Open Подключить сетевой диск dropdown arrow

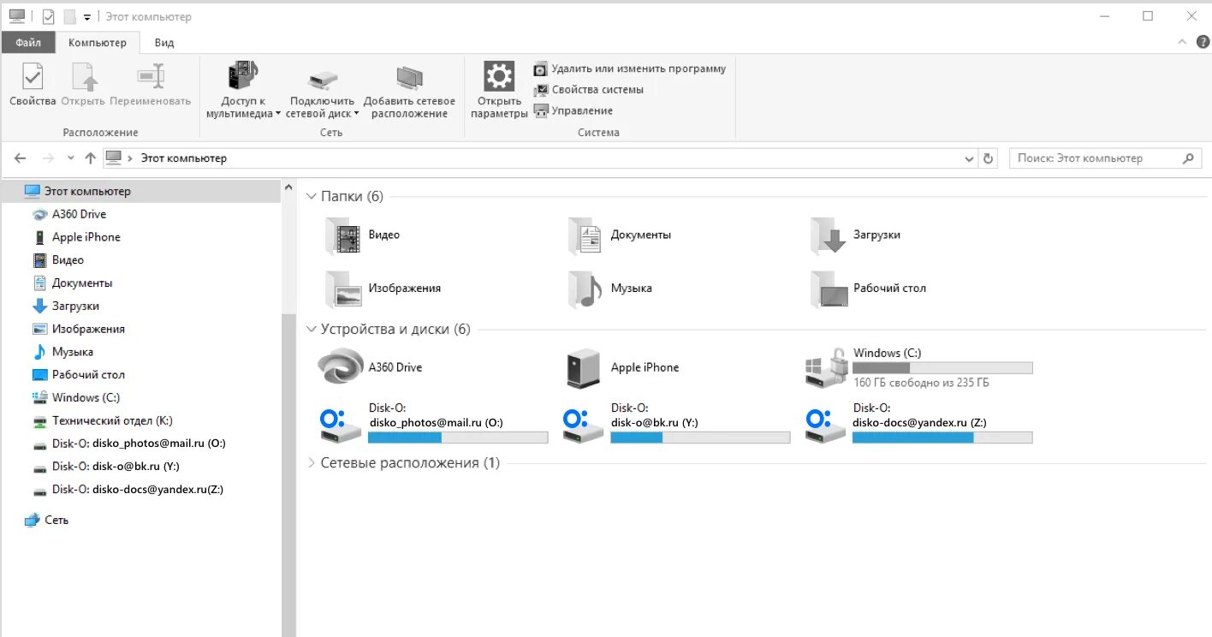point(357,114)
